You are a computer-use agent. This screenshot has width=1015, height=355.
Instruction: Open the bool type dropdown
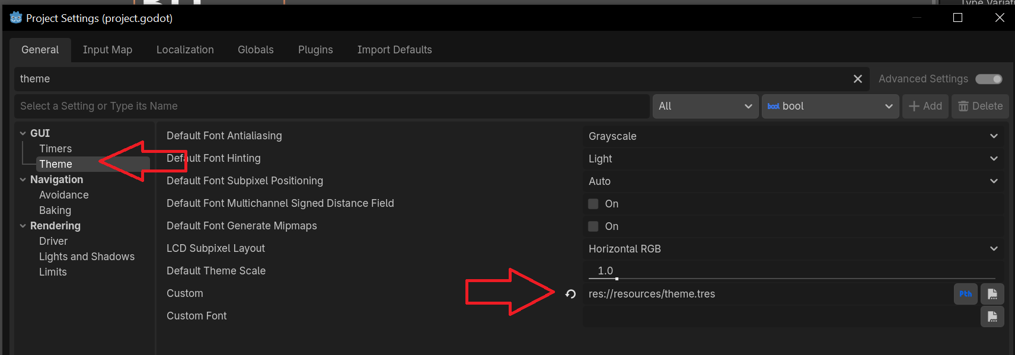[830, 106]
